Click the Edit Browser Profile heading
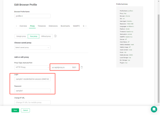Image resolution: width=160 pixels, height=115 pixels. tap(26, 5)
